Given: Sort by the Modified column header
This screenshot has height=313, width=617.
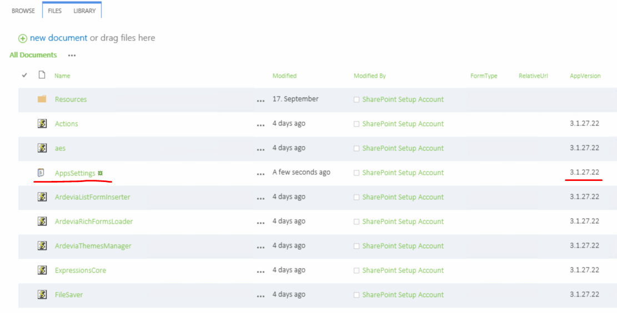Looking at the screenshot, I should coord(284,76).
